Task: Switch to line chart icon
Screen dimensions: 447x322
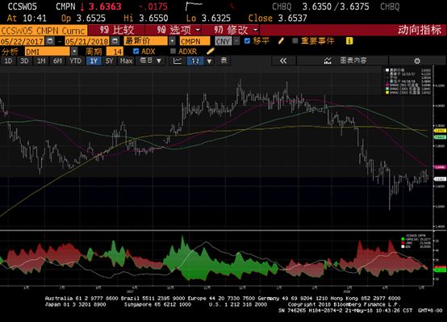Action: coord(178,61)
